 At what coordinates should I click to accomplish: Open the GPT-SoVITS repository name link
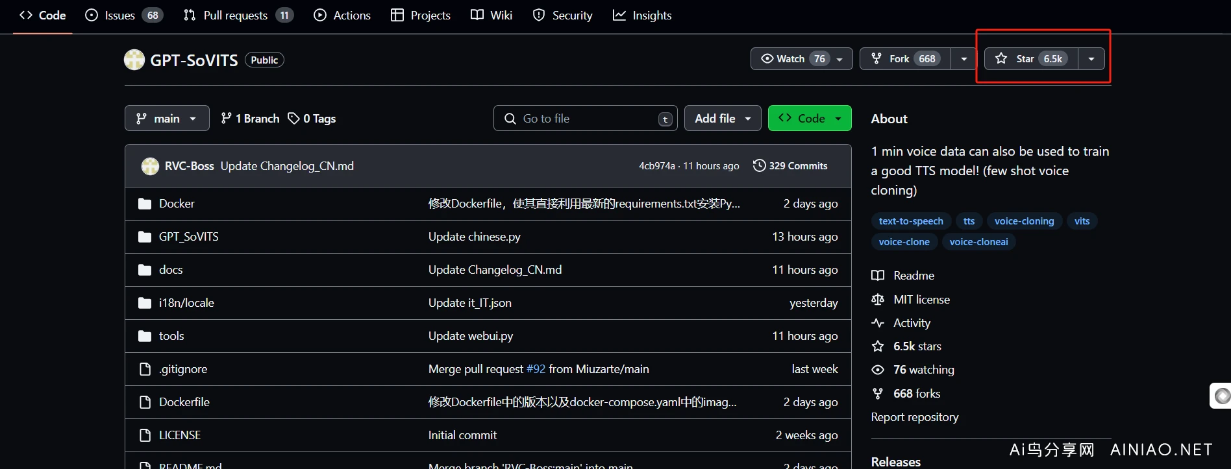pyautogui.click(x=194, y=60)
